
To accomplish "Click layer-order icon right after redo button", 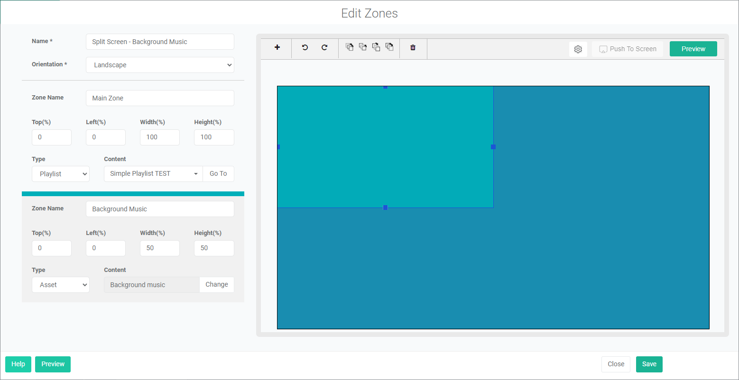I will [350, 47].
